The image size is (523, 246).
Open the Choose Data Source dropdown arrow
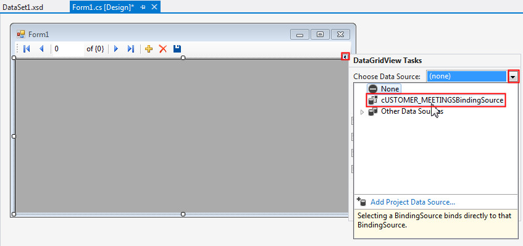(513, 77)
